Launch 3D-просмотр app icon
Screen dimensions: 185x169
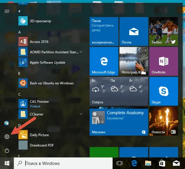tap(23, 21)
